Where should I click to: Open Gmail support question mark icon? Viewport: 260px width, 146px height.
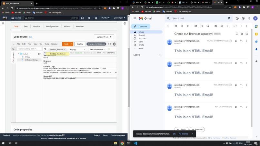pos(237,18)
